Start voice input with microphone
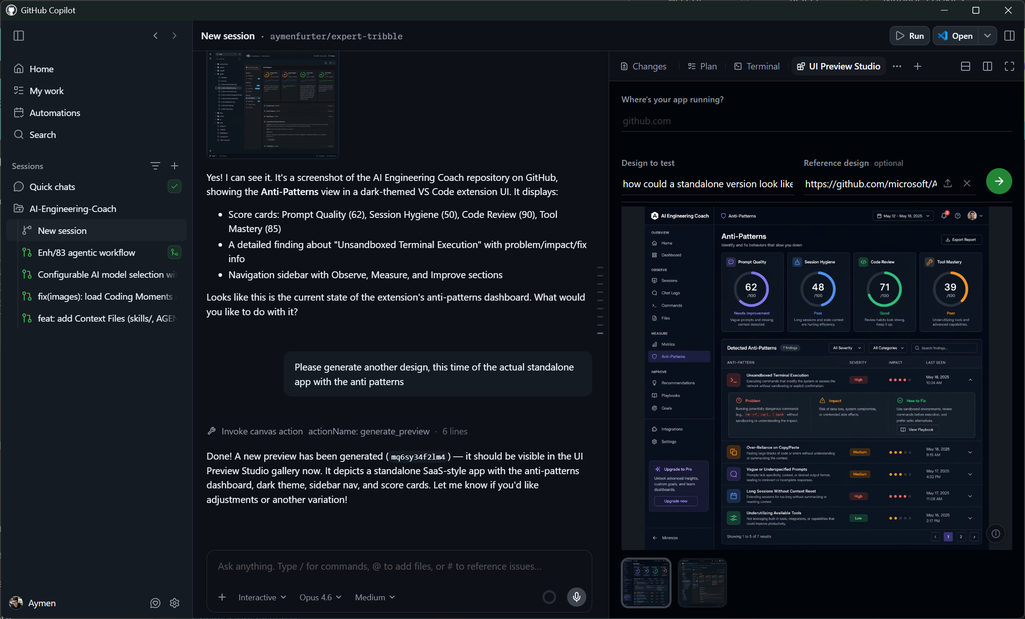 577,597
